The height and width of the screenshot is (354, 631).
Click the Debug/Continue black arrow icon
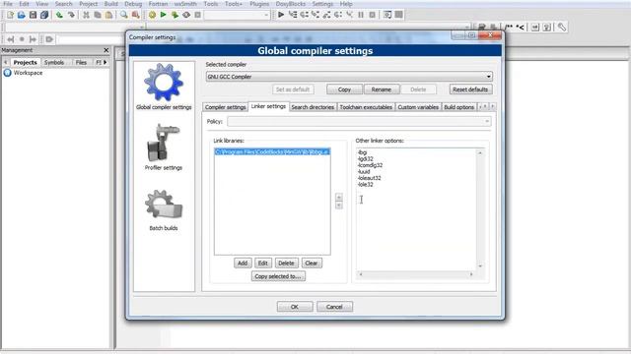[281, 15]
